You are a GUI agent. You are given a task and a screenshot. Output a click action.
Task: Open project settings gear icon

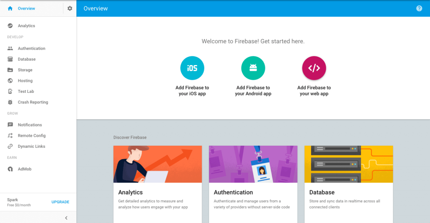tap(70, 8)
